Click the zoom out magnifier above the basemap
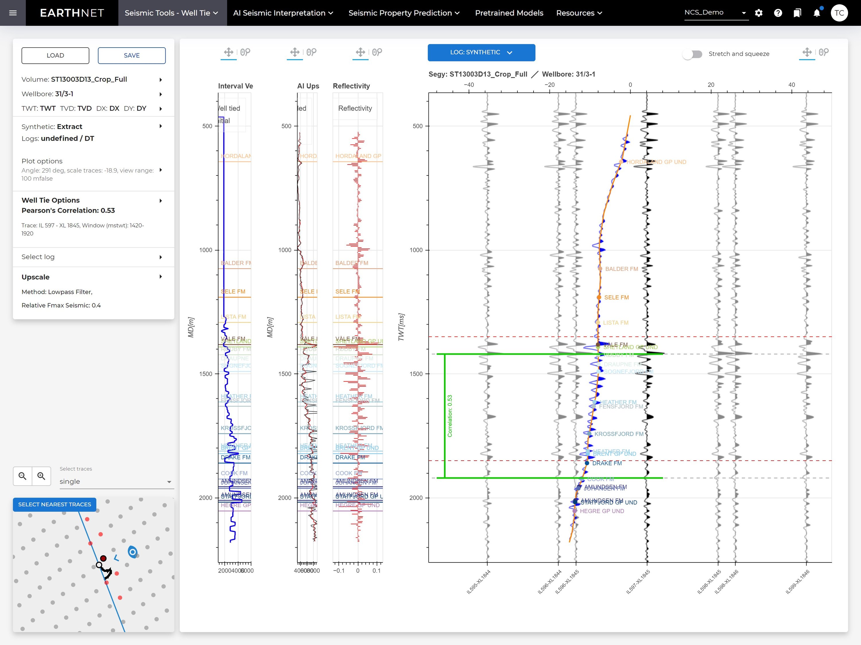 coord(23,476)
